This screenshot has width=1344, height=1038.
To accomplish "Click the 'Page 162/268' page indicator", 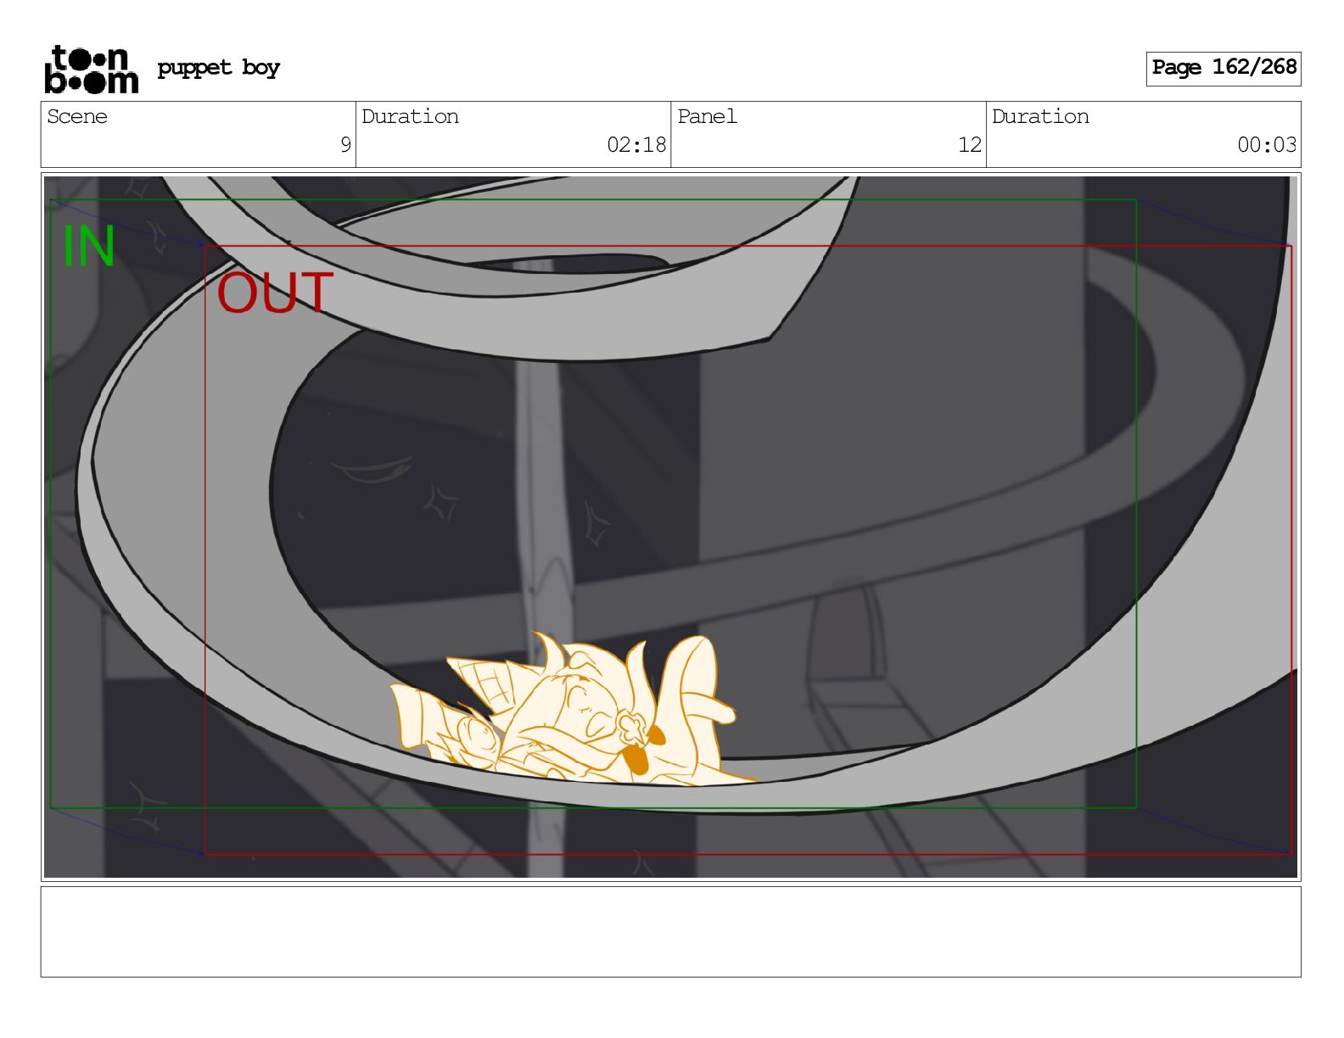I will [x=1224, y=68].
